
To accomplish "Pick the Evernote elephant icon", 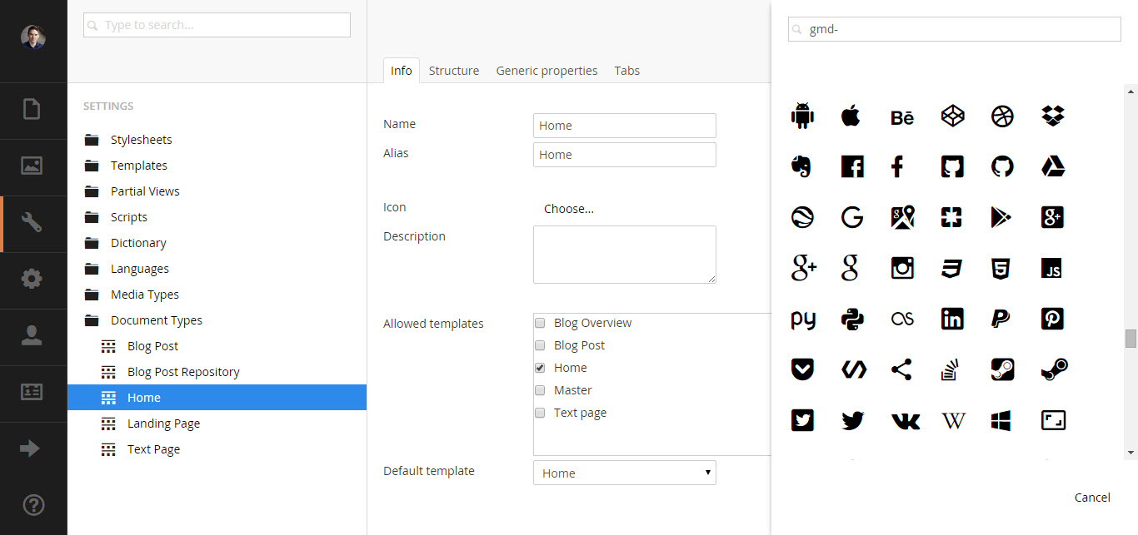I will pos(801,166).
